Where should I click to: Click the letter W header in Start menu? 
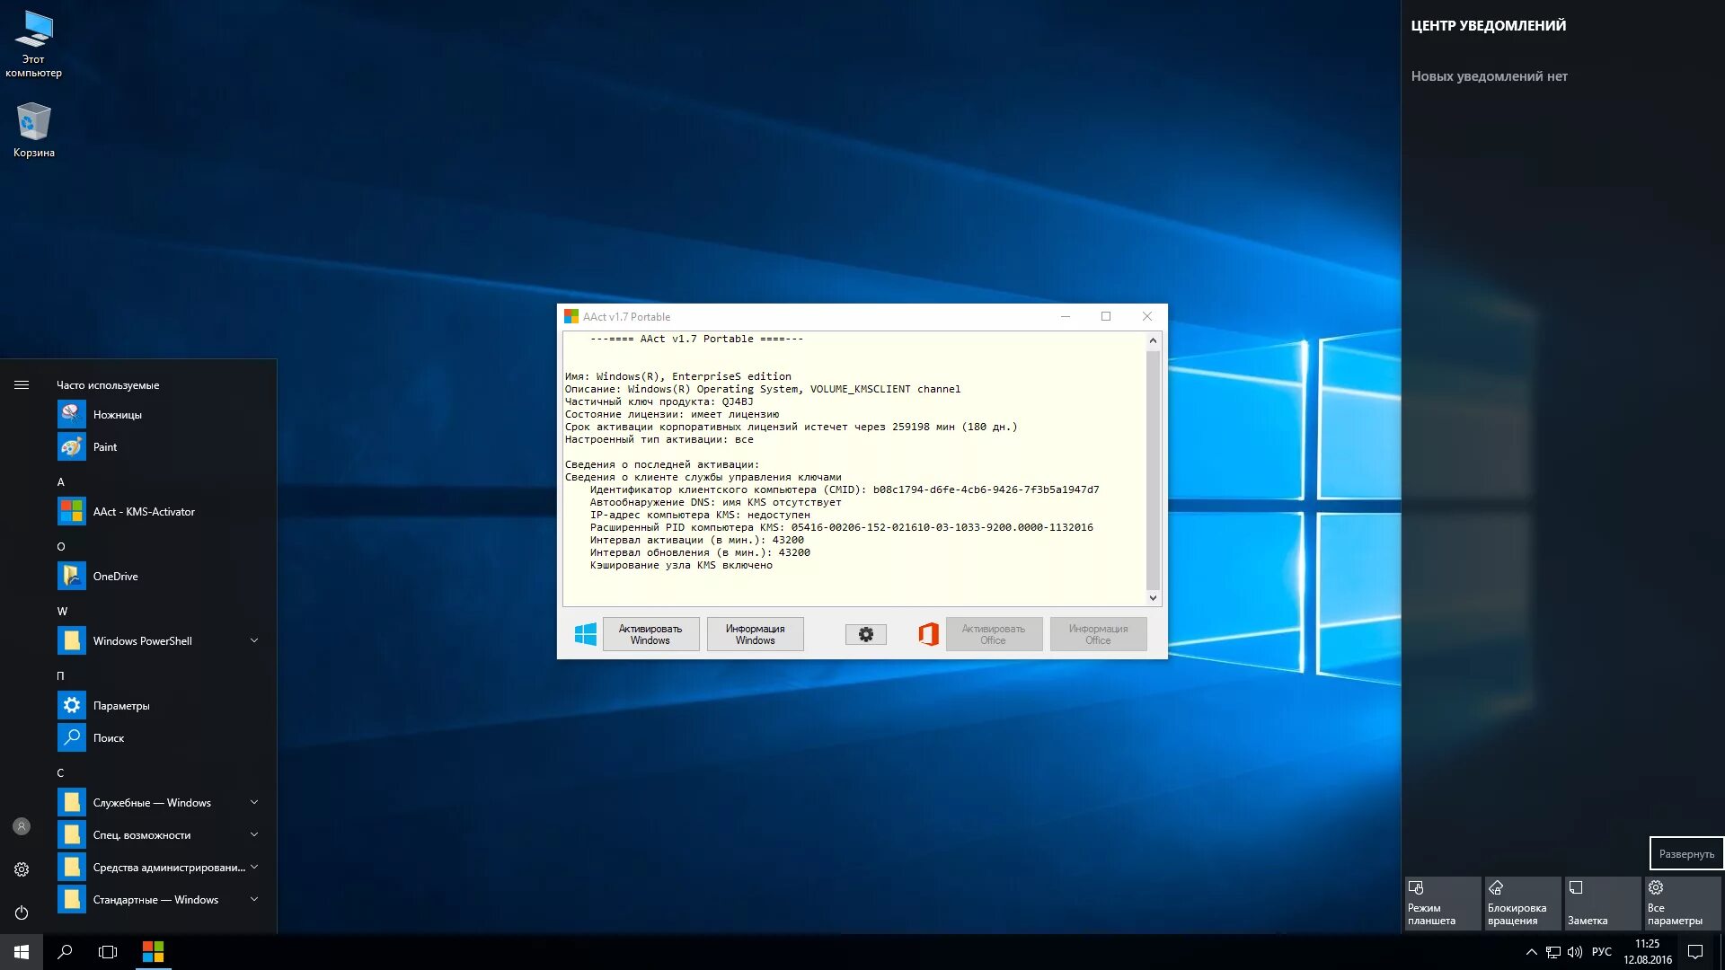pyautogui.click(x=62, y=612)
